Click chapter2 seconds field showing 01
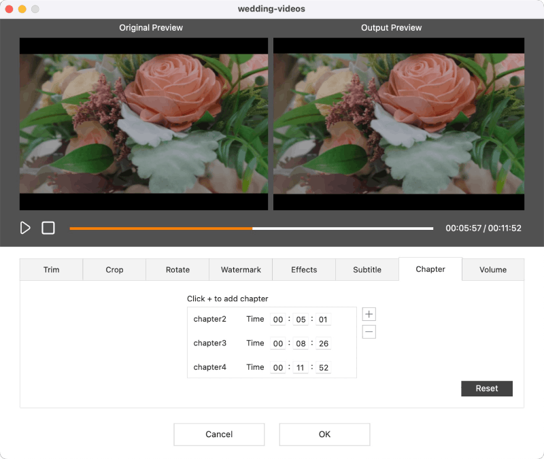Screen dimensions: 544x459 324,320
